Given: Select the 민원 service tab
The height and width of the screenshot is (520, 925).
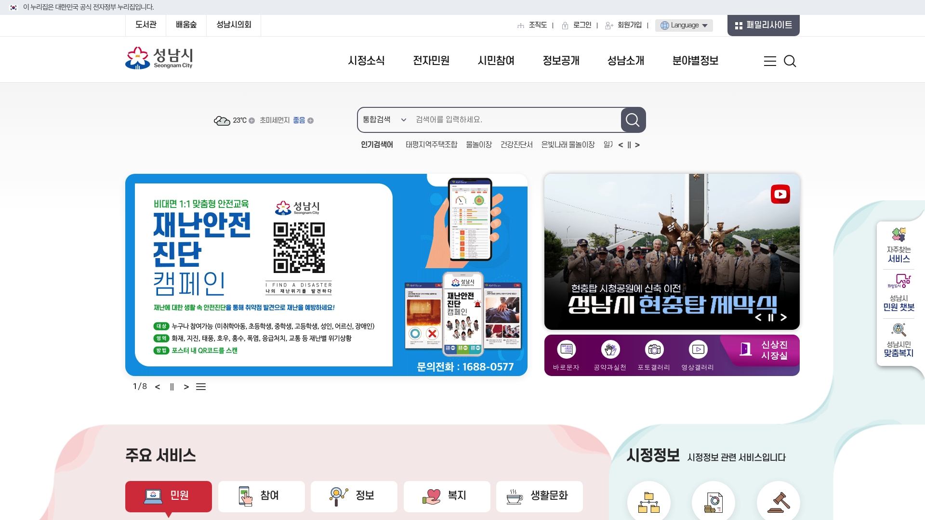Looking at the screenshot, I should [169, 496].
